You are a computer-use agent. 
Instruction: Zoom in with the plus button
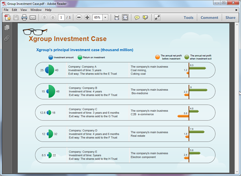(x=87, y=18)
